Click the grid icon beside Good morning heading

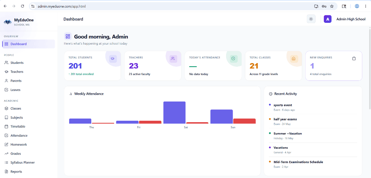(x=68, y=37)
